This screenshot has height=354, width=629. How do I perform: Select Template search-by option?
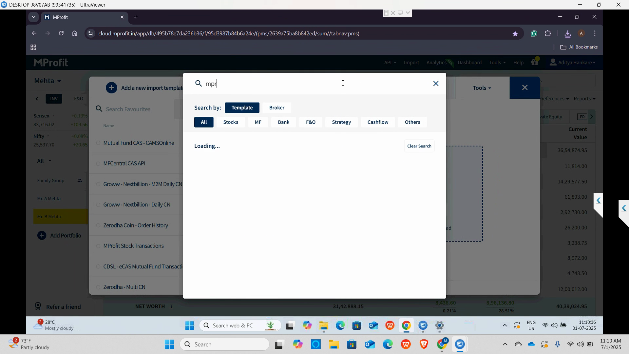[242, 108]
